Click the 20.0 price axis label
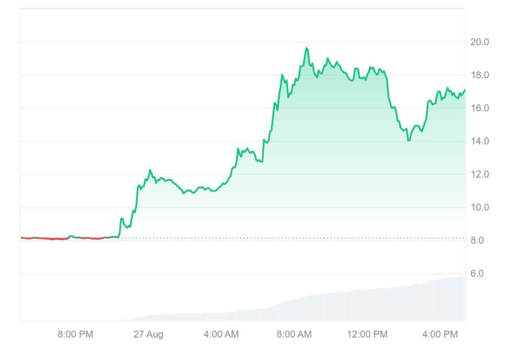Image resolution: width=522 pixels, height=348 pixels. [479, 42]
